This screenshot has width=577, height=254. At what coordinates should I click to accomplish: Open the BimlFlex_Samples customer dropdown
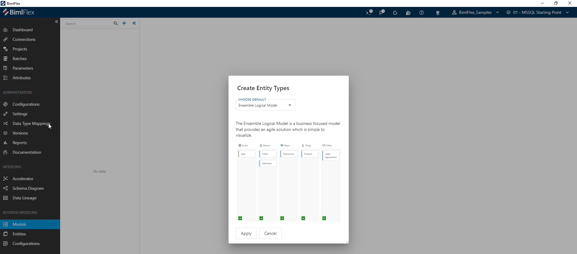point(475,12)
